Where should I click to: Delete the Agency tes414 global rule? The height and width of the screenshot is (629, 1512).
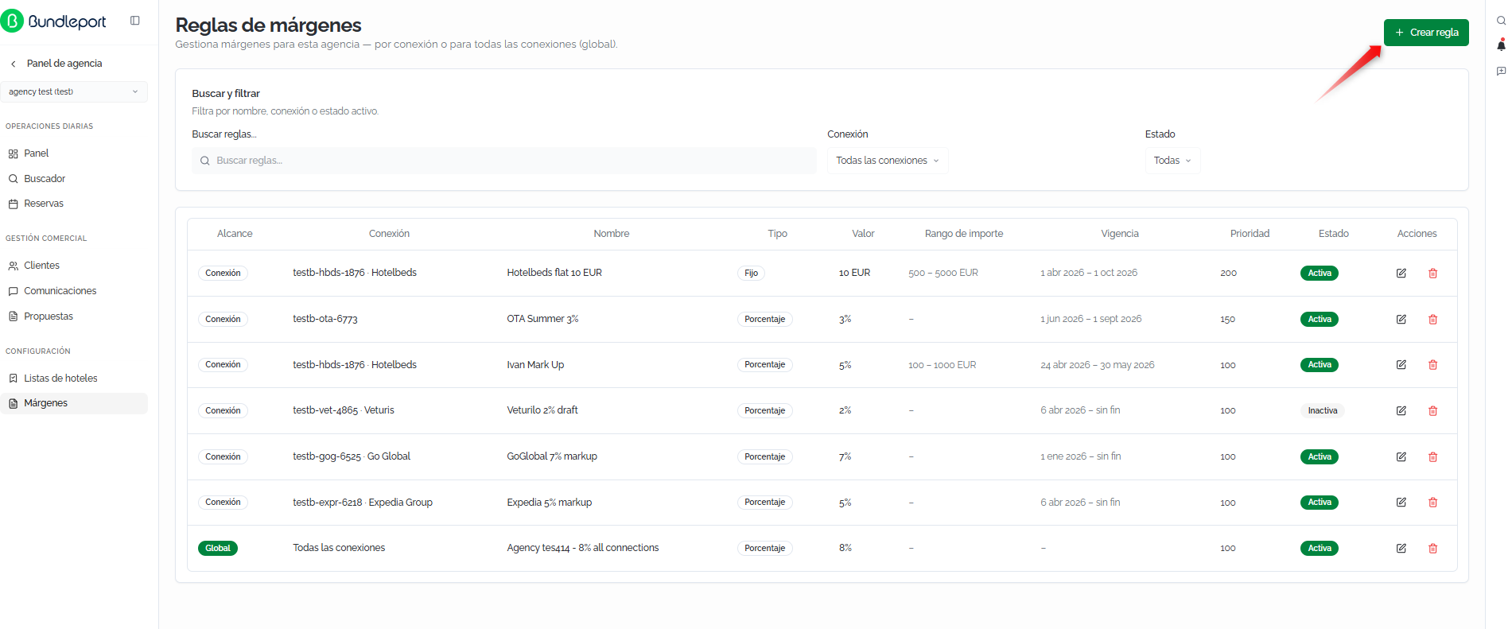coord(1433,548)
